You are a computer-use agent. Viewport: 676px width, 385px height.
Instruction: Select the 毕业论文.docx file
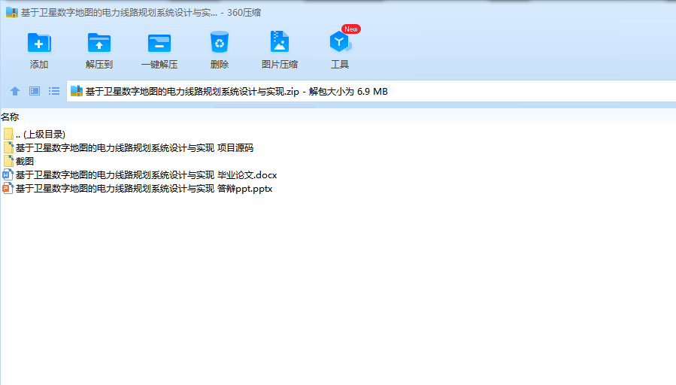(x=140, y=175)
